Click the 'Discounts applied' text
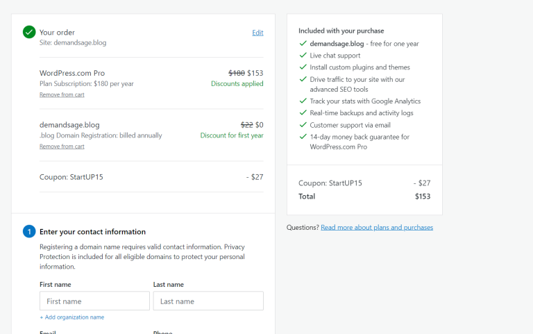Image resolution: width=533 pixels, height=334 pixels. [x=237, y=83]
